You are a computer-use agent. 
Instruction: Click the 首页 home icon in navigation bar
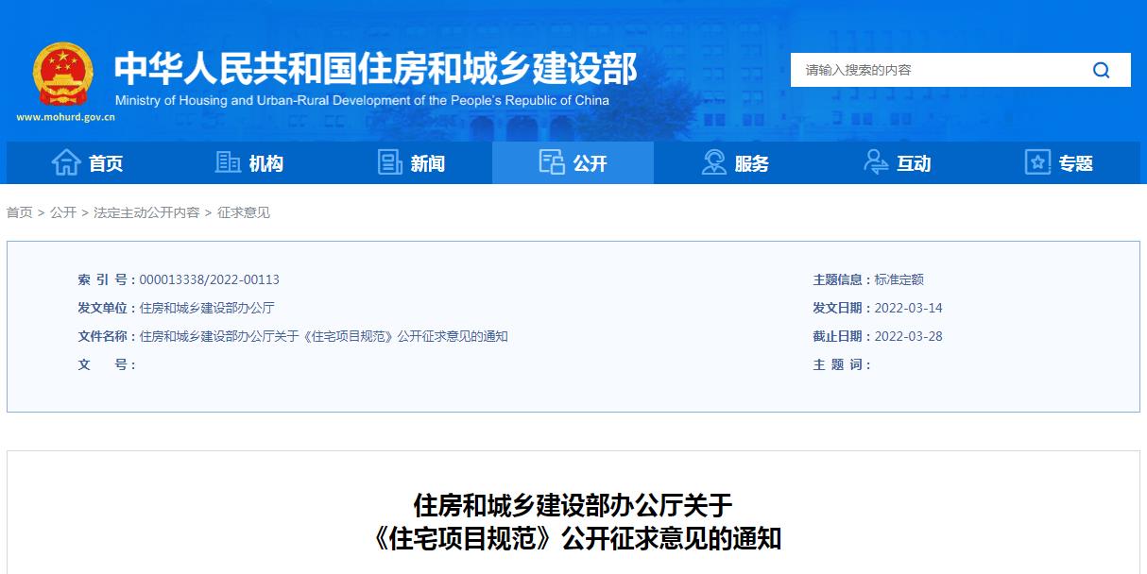click(x=64, y=161)
